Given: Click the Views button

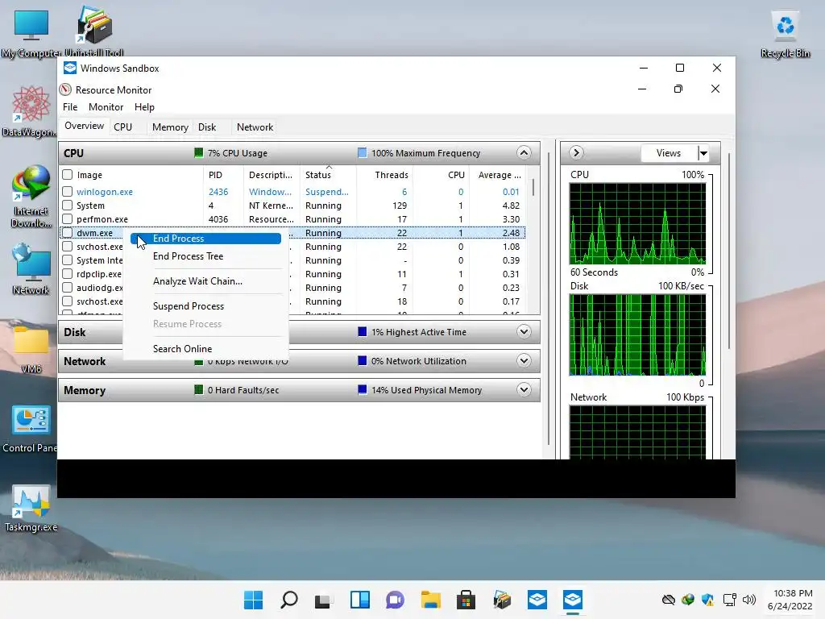Looking at the screenshot, I should 669,153.
